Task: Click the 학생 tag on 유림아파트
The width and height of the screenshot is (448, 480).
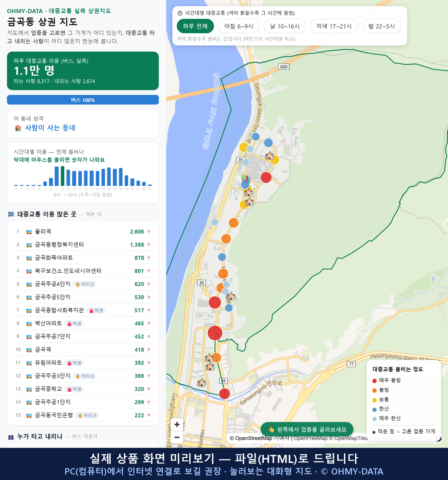Action: click(x=74, y=363)
